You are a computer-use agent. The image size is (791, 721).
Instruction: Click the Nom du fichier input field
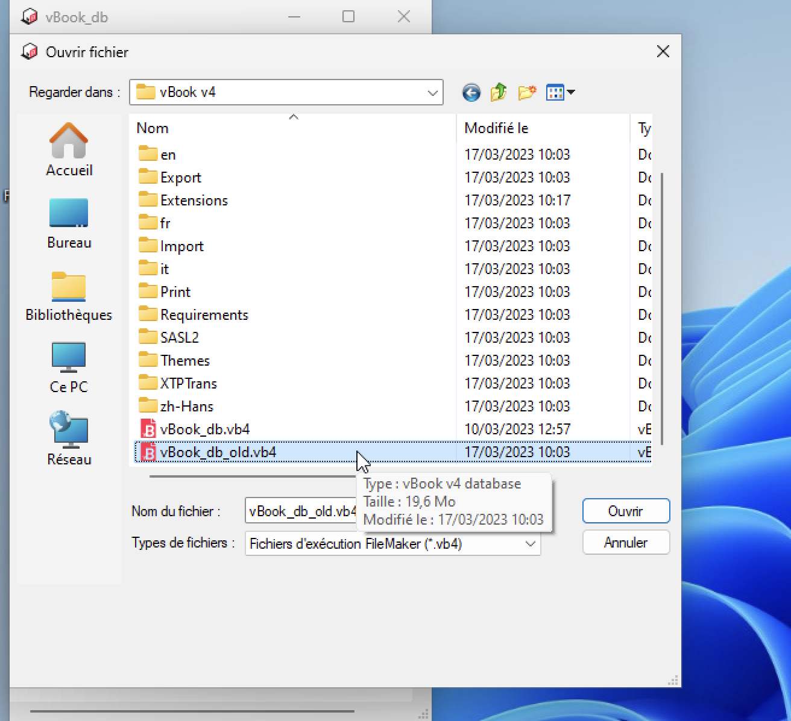coord(301,511)
